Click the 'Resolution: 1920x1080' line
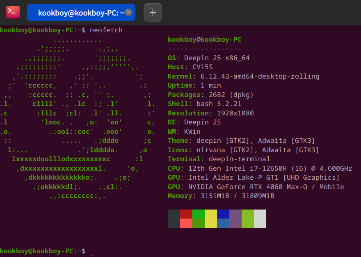361x257 pixels. [x=211, y=113]
